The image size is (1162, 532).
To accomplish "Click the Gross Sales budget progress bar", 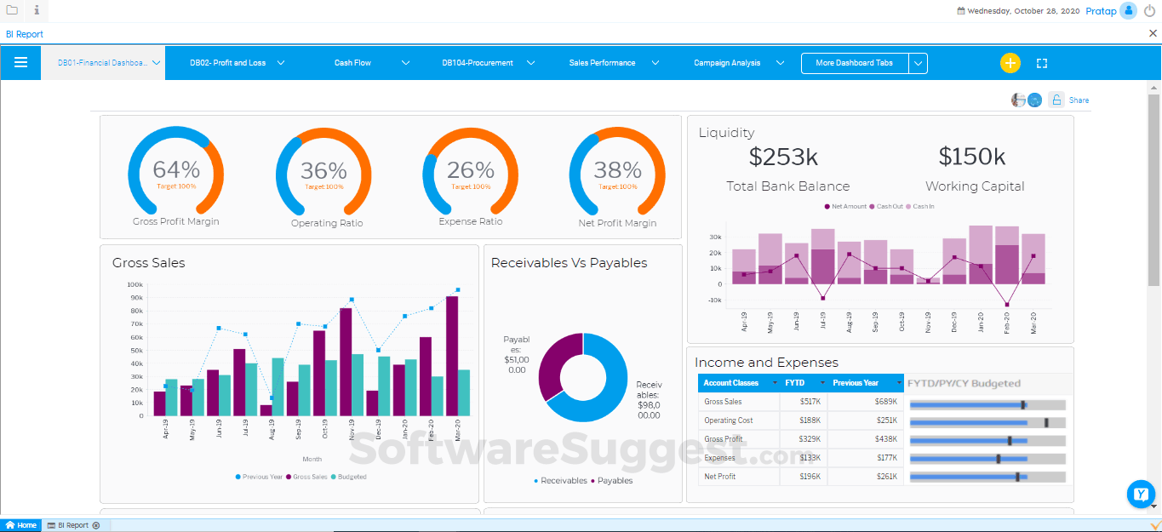I will [987, 405].
